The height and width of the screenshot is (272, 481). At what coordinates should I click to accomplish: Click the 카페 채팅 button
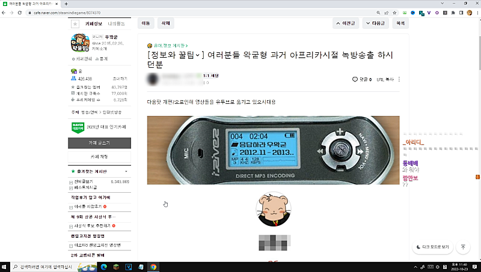pyautogui.click(x=99, y=157)
